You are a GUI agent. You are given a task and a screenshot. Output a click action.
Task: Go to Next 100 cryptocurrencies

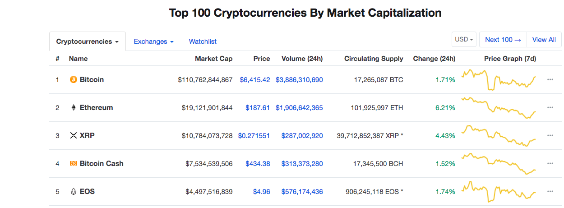[503, 40]
